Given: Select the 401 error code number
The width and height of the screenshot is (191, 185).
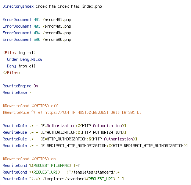Looking at the screenshot, I should [37, 20].
